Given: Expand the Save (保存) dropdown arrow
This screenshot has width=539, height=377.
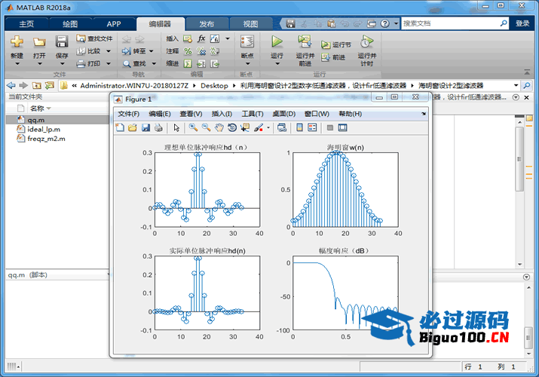Looking at the screenshot, I should [x=63, y=63].
